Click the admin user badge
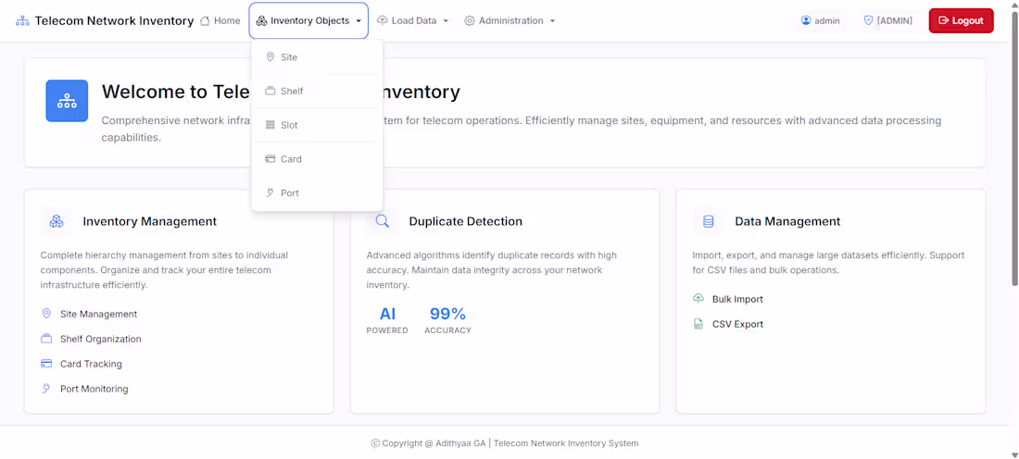 click(x=820, y=20)
